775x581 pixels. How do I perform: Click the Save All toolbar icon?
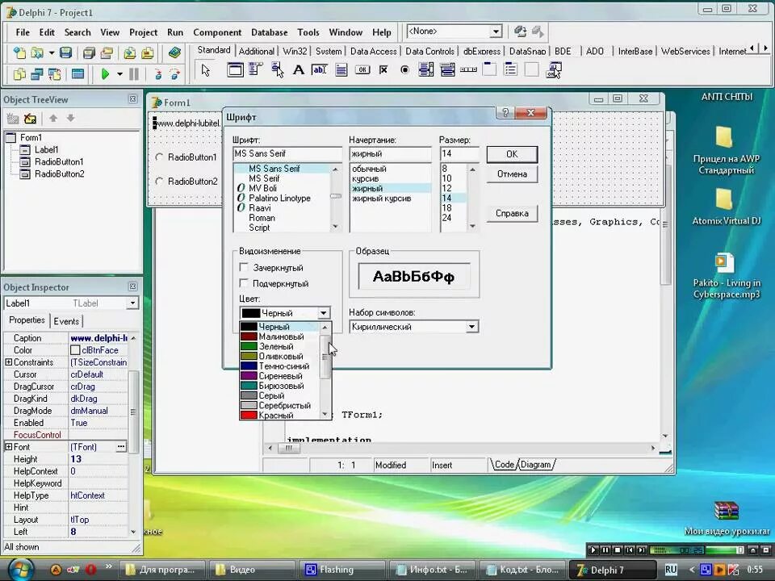coord(89,52)
